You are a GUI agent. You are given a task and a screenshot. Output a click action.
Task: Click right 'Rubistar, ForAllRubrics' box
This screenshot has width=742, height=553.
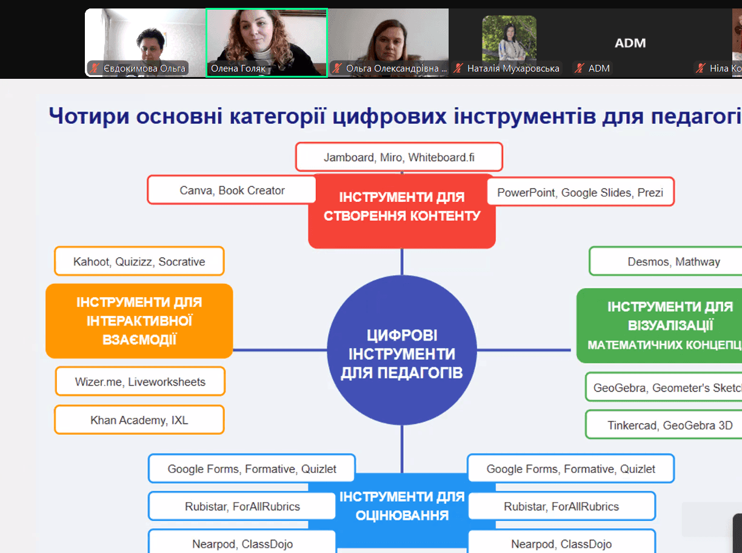tap(561, 506)
